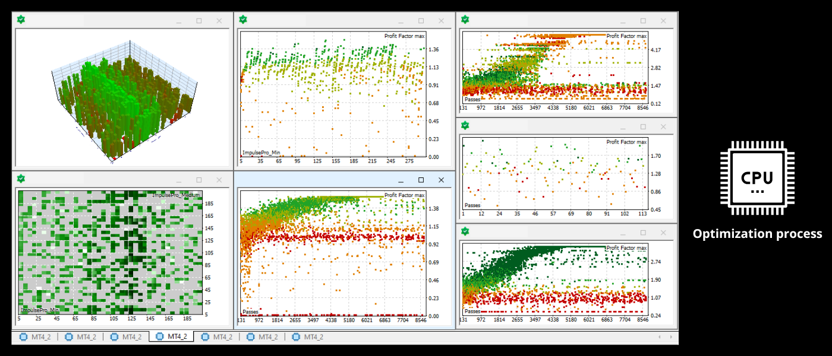Open the fifth MT4_2 tab

[x=217, y=337]
